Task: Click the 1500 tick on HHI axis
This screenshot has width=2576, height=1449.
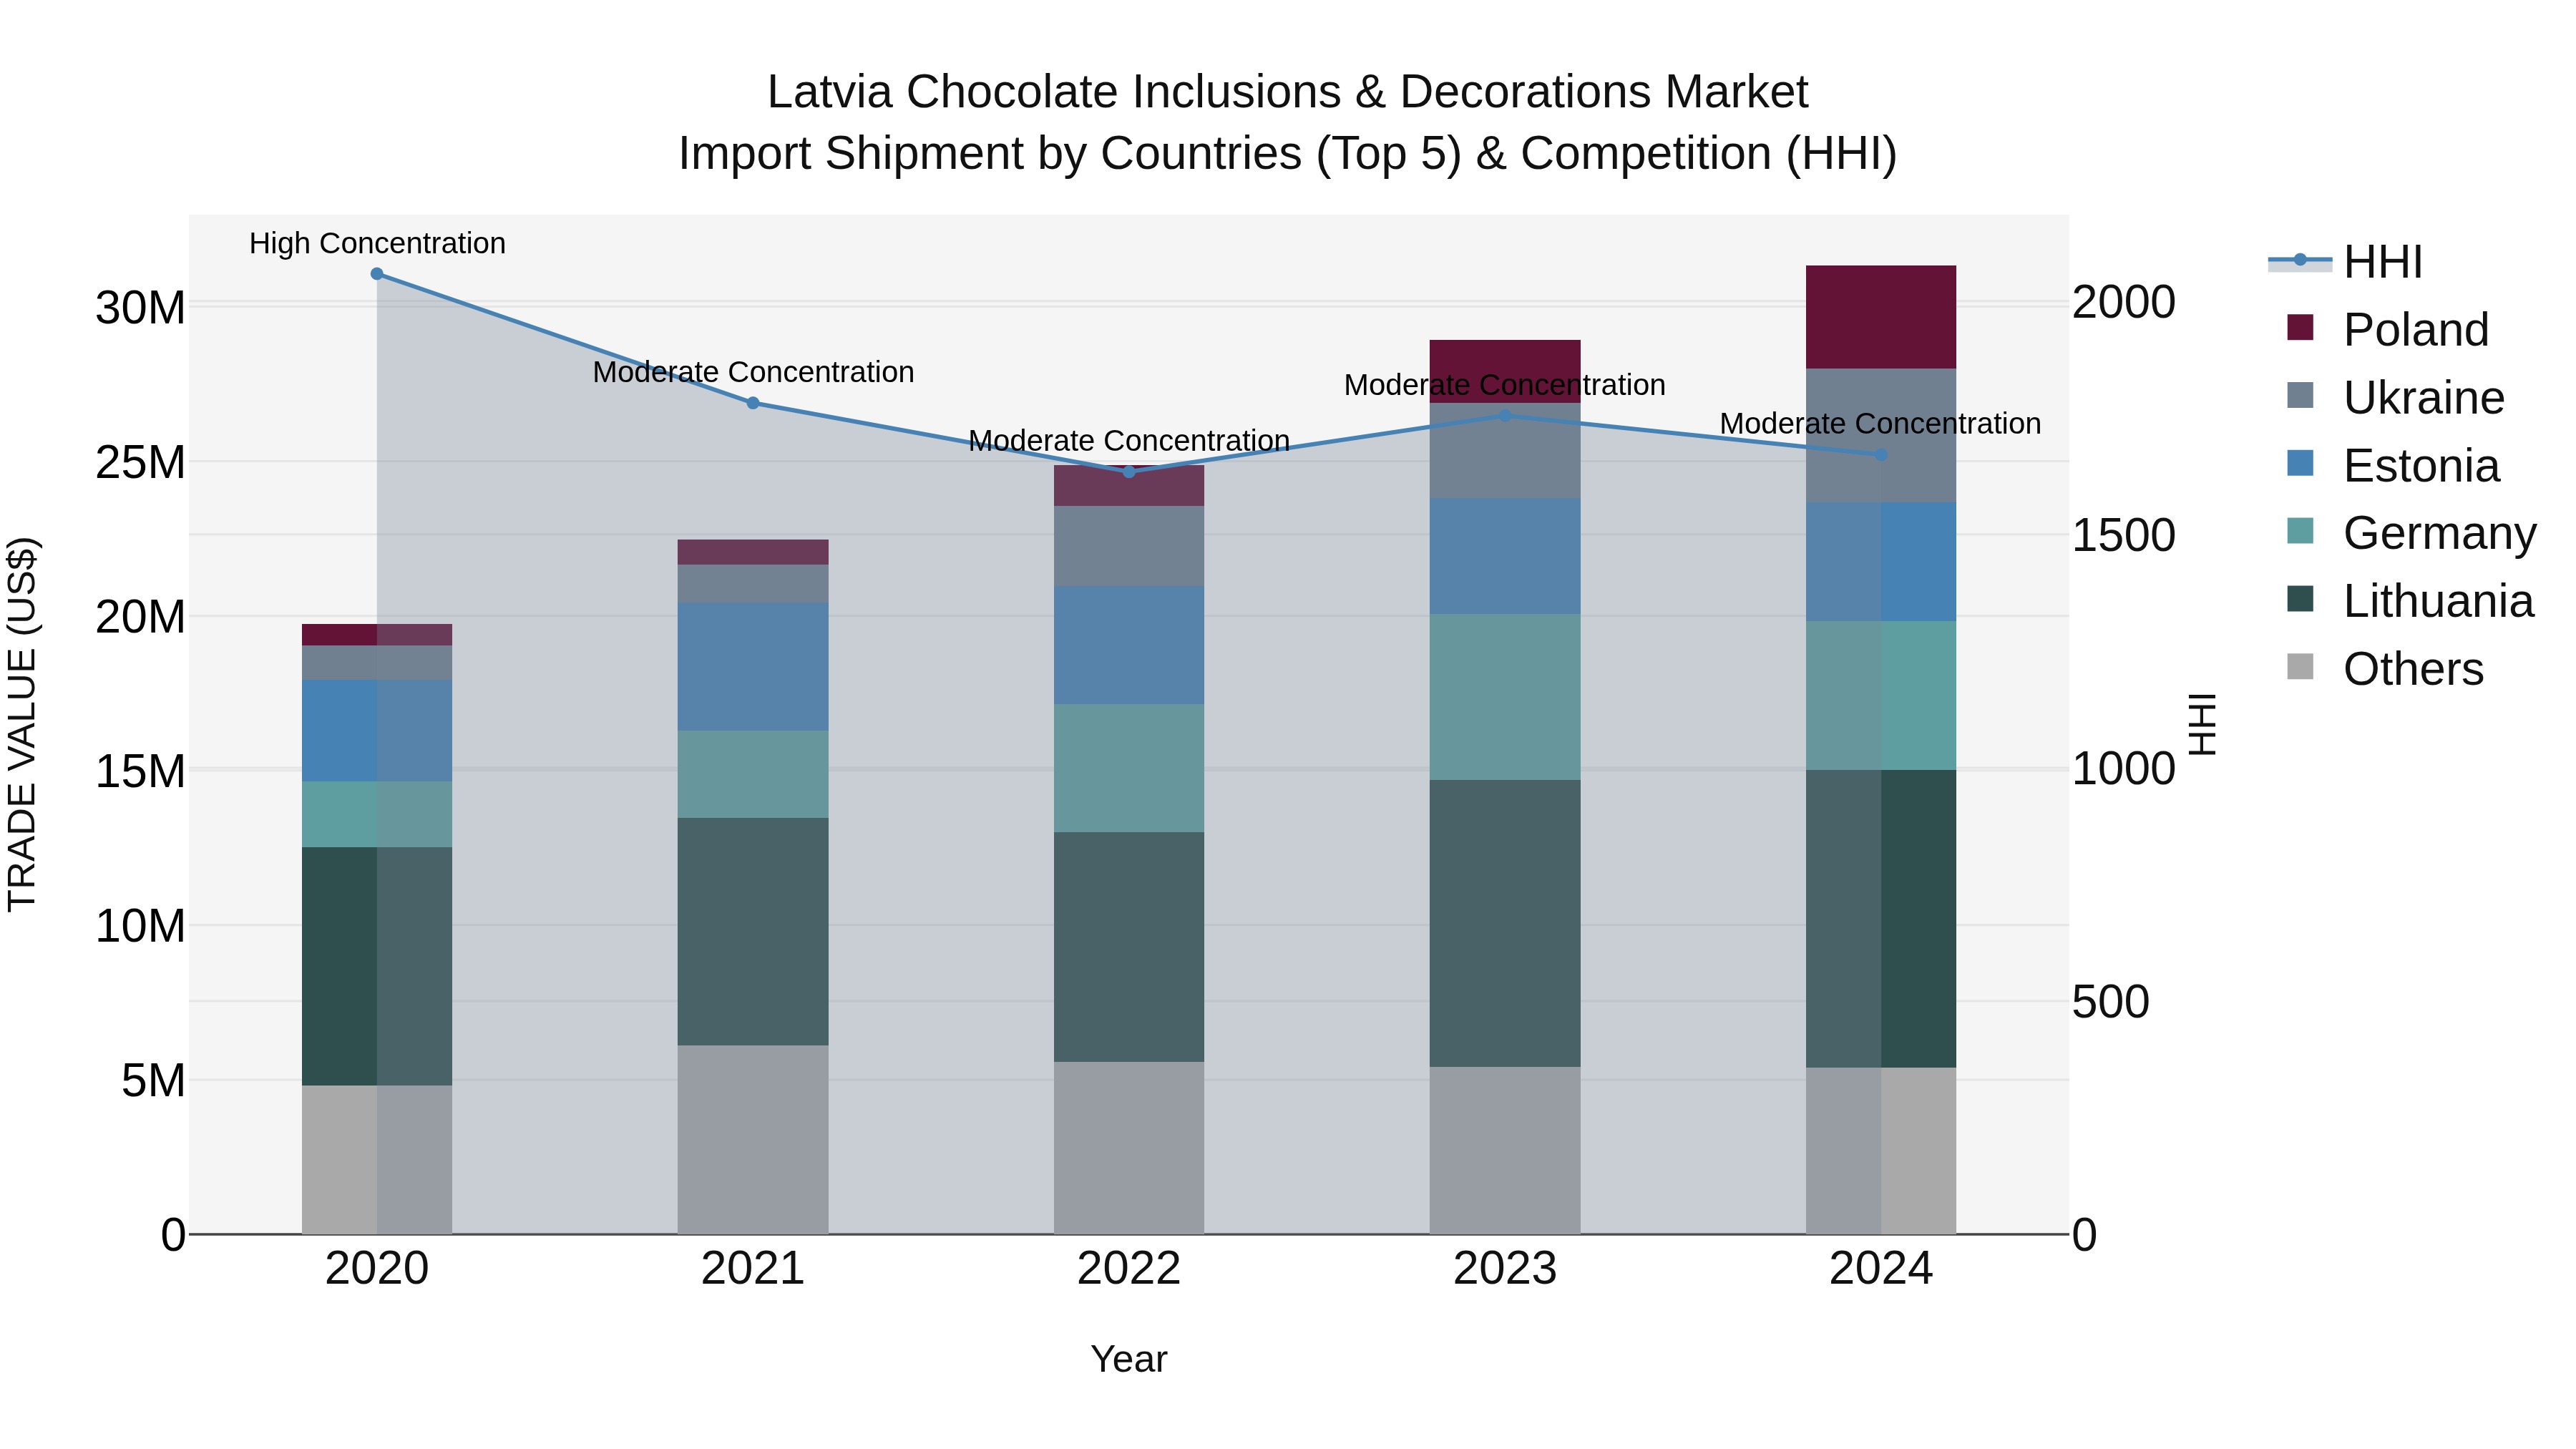Action: (x=2124, y=535)
